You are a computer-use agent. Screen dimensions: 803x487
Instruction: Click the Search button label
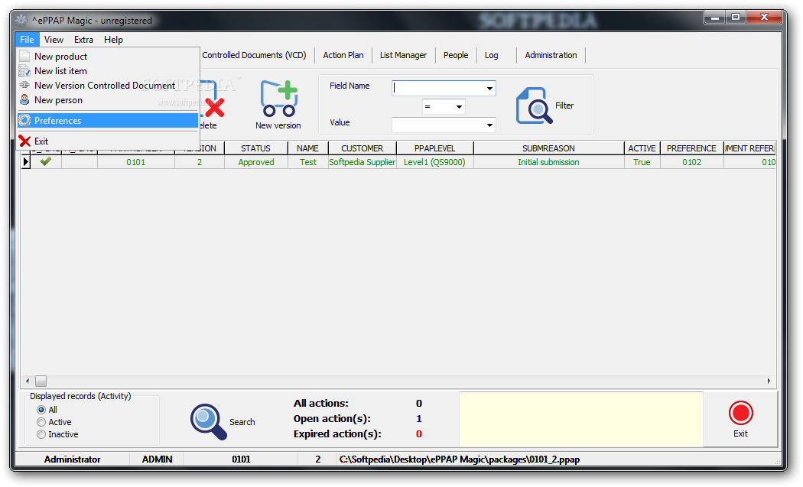click(242, 422)
